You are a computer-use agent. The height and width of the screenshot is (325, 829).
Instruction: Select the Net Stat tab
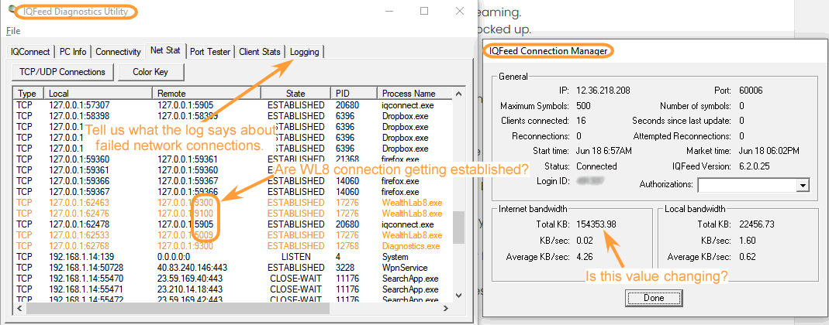[x=165, y=50]
